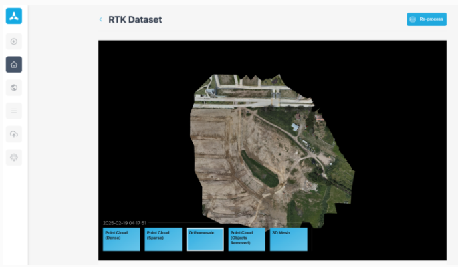This screenshot has height=267, width=458.
Task: Click the RTK Dataset title
Action: point(135,19)
